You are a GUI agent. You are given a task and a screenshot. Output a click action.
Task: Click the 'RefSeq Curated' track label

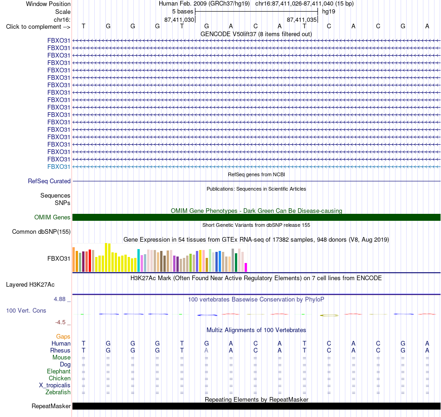[x=49, y=181]
